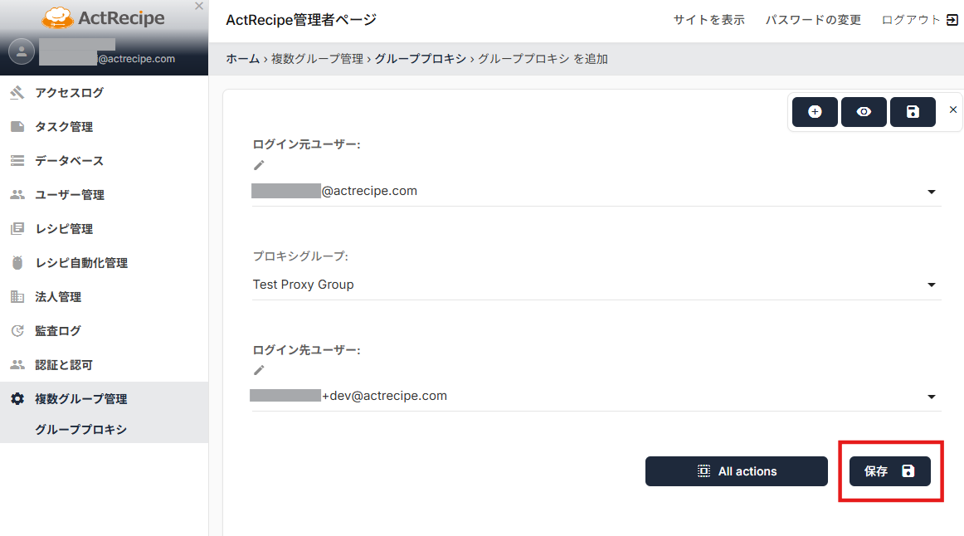Close the sidebar with the X icon
Viewport: 964px width, 536px height.
point(198,6)
